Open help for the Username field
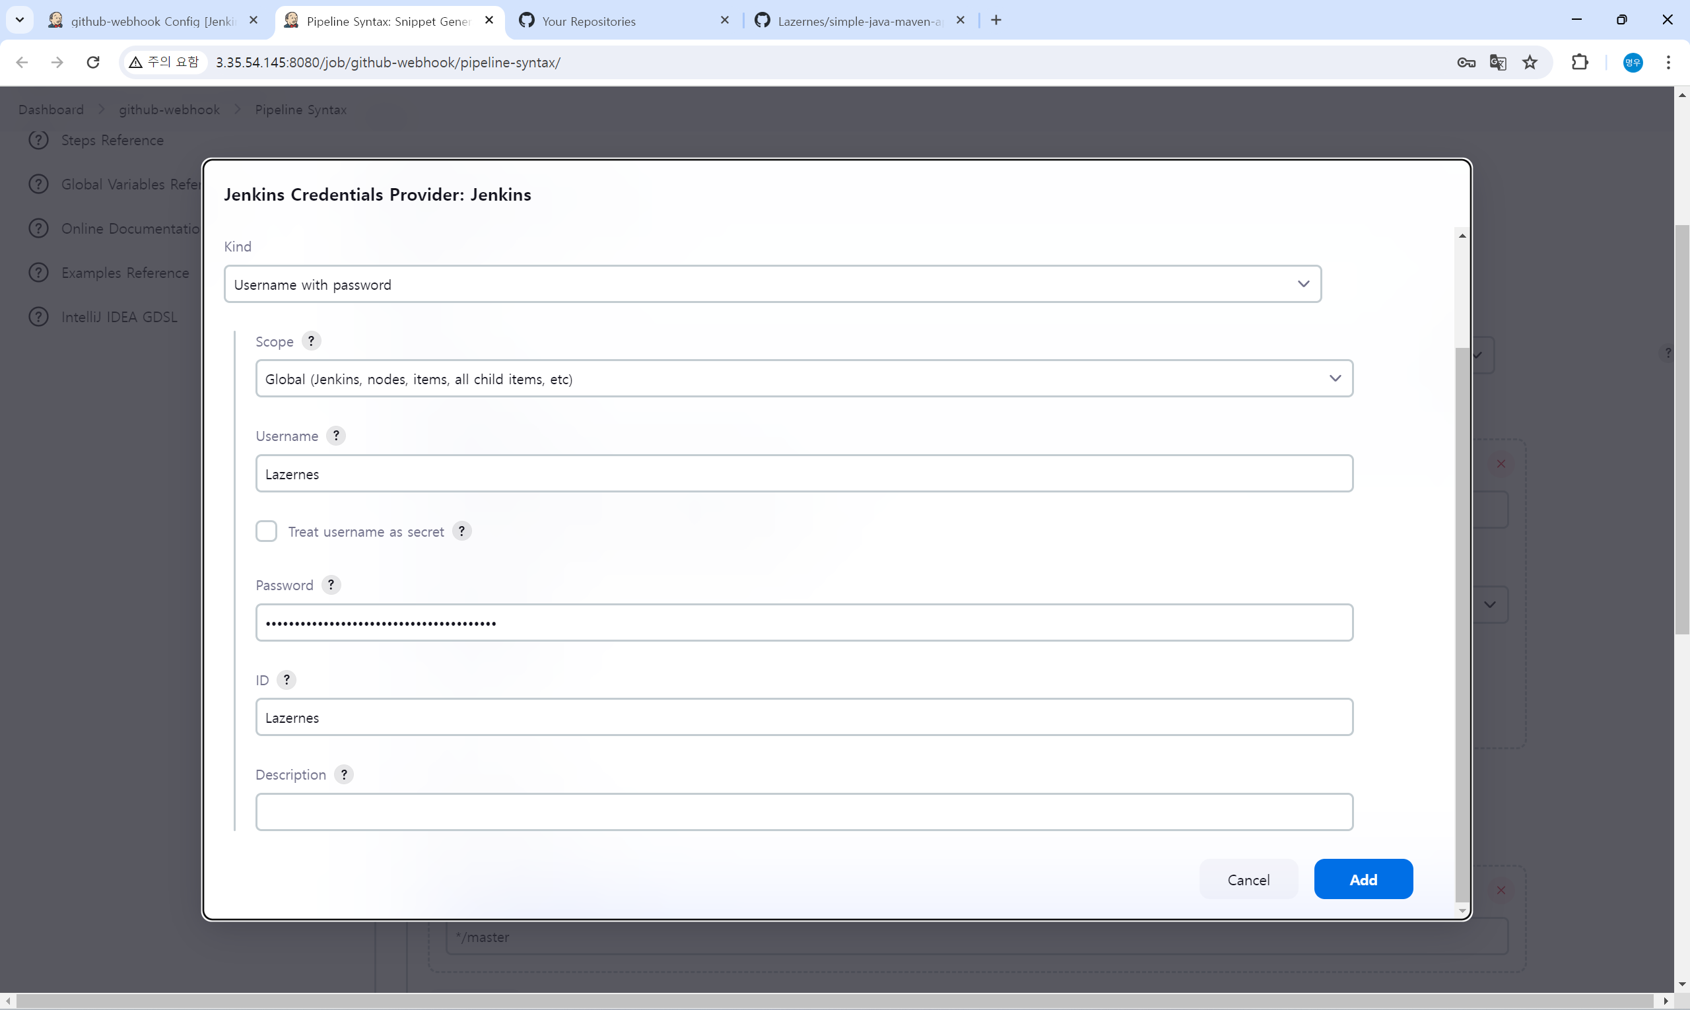Screen dimensions: 1690x1010 335,436
